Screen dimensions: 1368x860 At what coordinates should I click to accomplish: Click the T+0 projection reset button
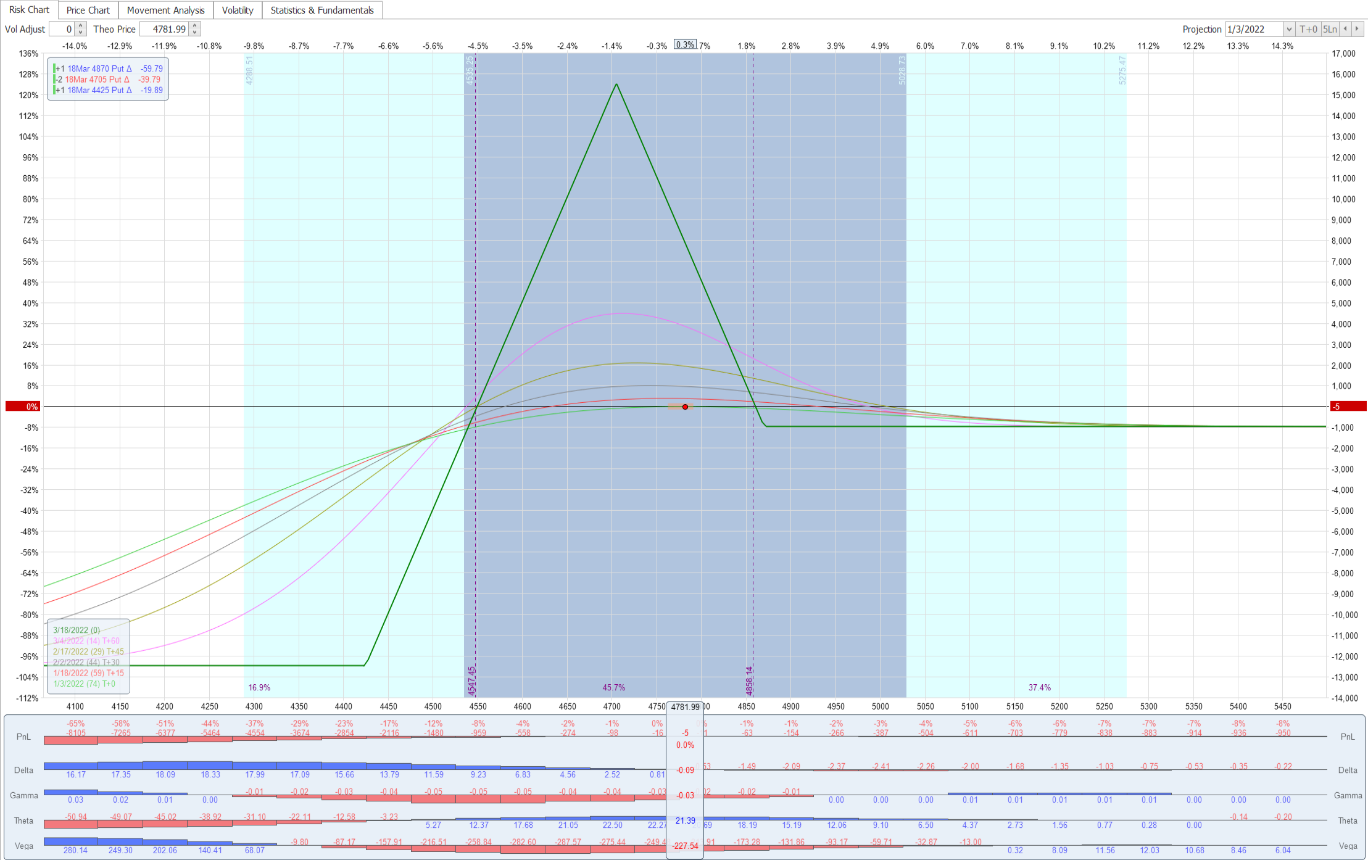point(1308,29)
